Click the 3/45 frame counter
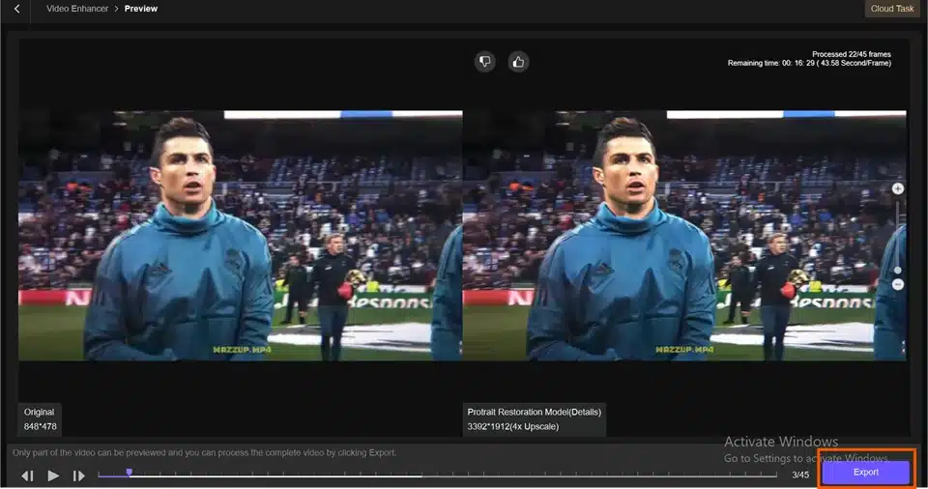 point(800,475)
